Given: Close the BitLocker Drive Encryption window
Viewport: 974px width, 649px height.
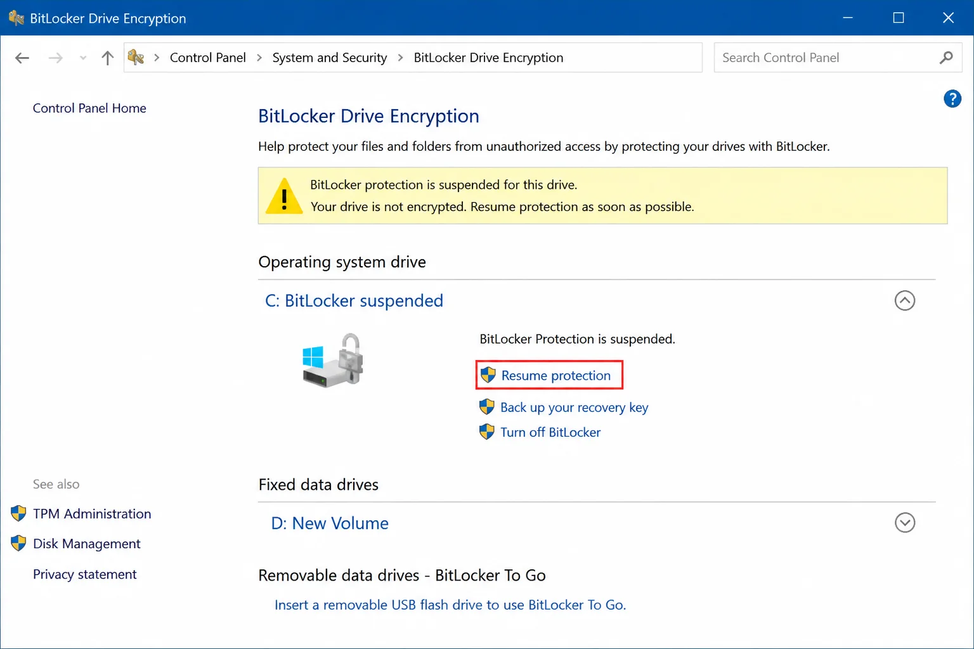Looking at the screenshot, I should (x=949, y=18).
